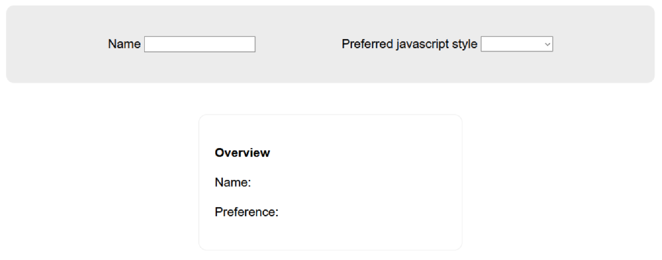Select the Overview heading
Screen dimensions: 662x260
[x=242, y=152]
